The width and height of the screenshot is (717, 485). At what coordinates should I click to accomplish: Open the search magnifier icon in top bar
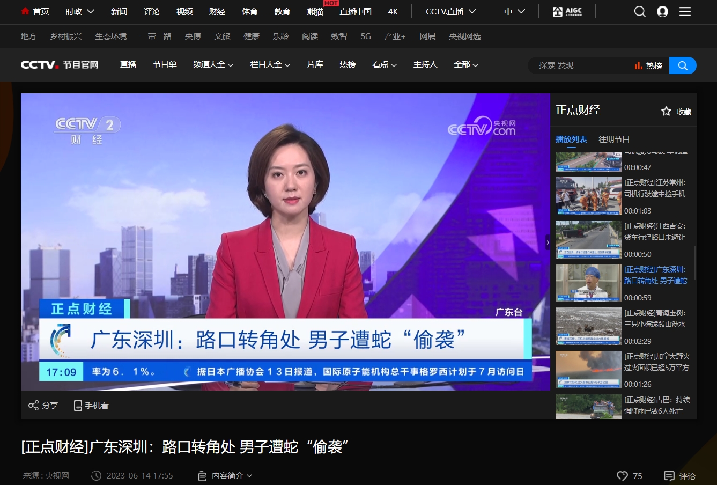640,11
